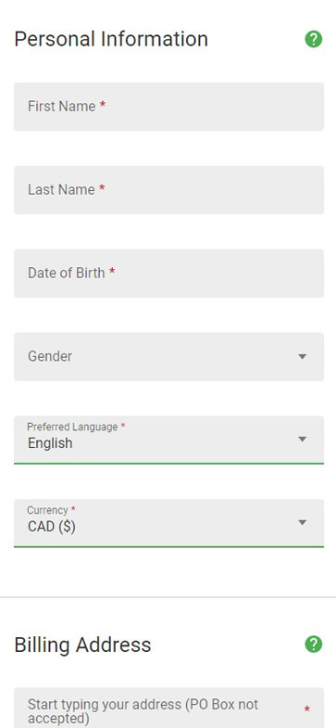Click the asterisk after Last Name
Screen dimensions: 336x728
pos(102,188)
